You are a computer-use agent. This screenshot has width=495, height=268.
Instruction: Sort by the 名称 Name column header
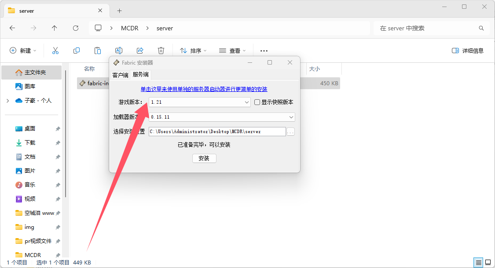(x=89, y=69)
